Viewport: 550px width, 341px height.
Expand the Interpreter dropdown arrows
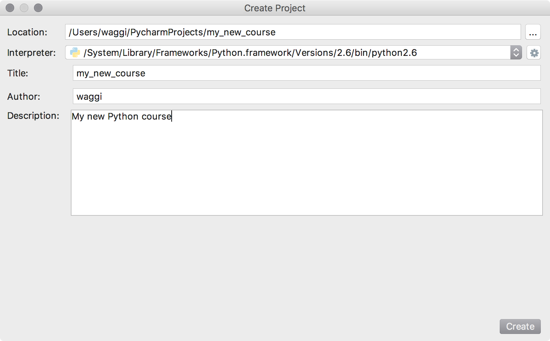coord(516,53)
